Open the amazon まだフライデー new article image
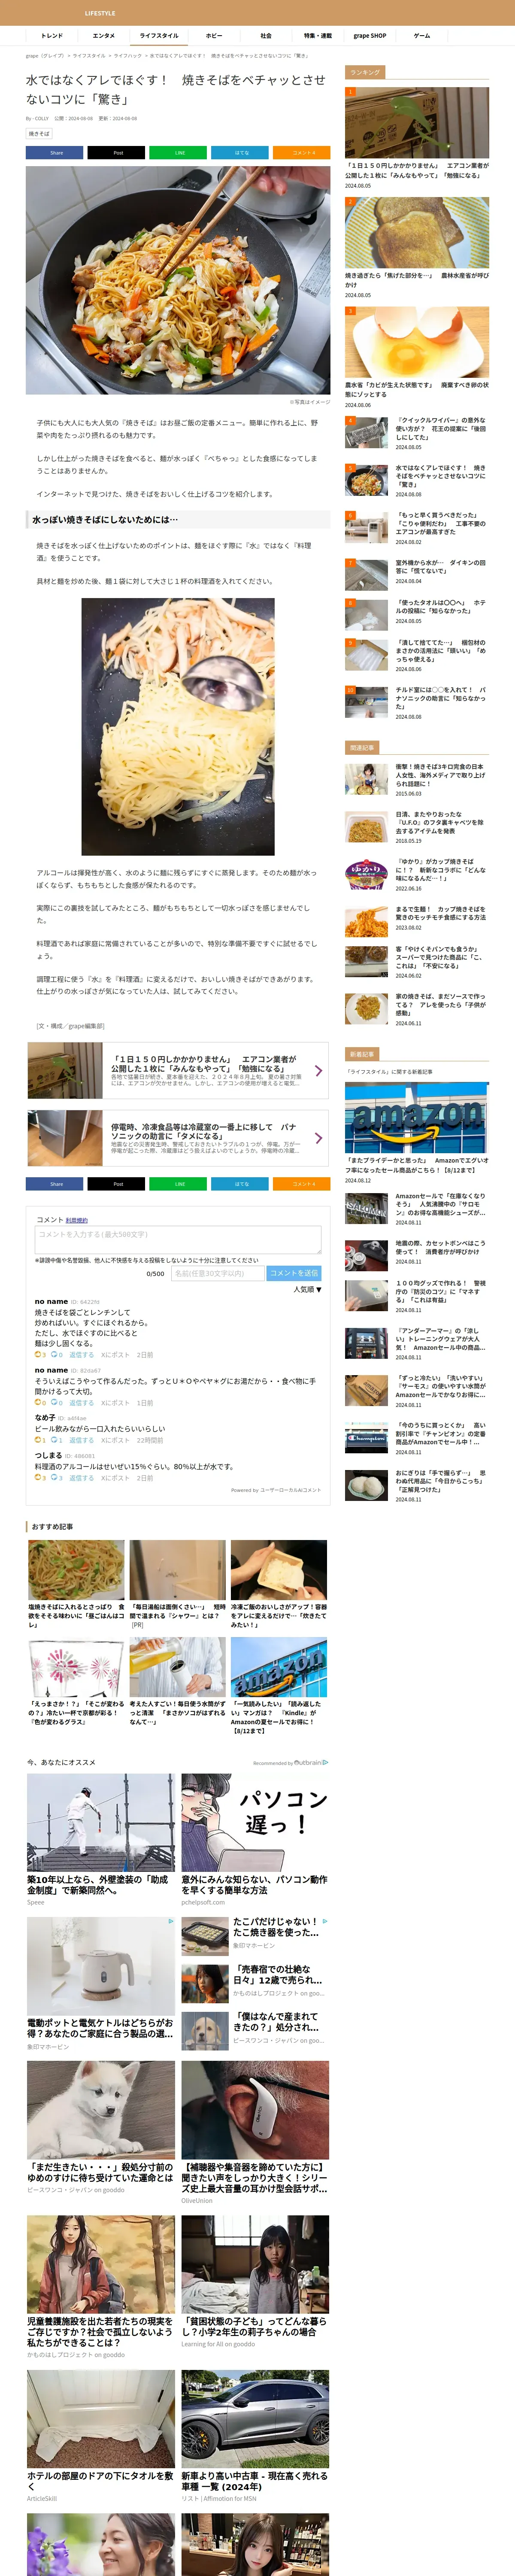Image resolution: width=515 pixels, height=2576 pixels. pos(417,1117)
